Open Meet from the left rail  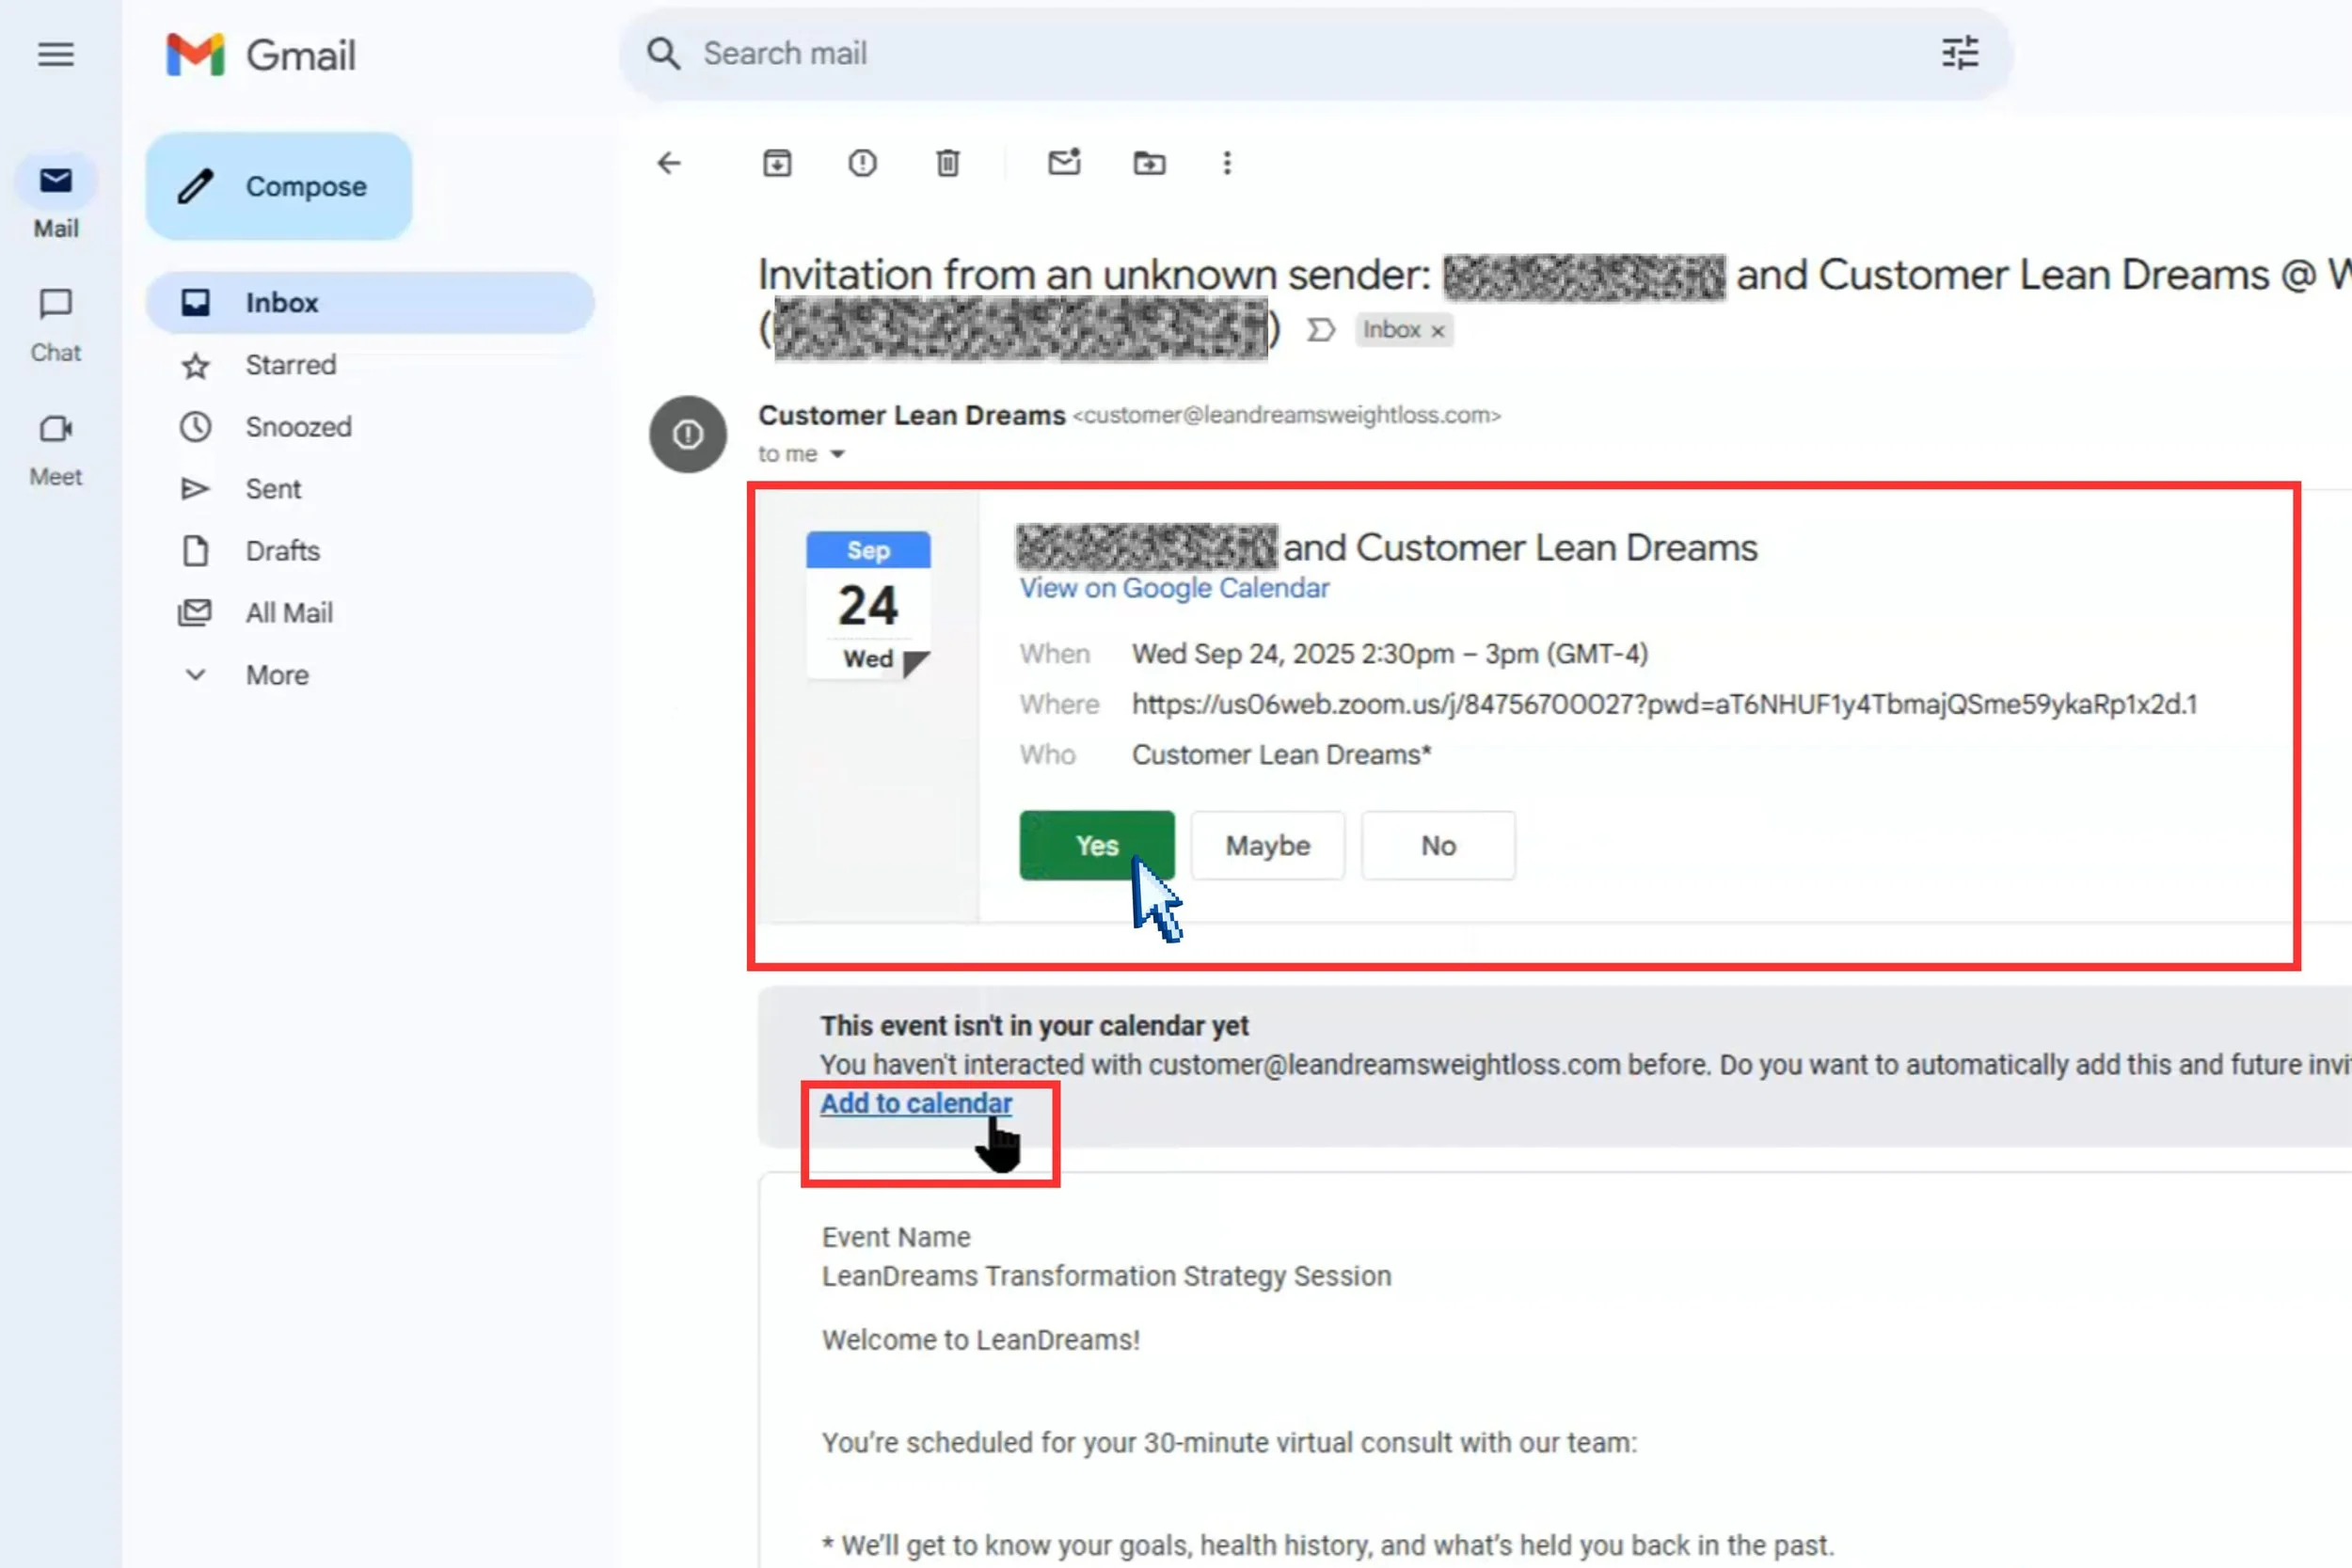click(55, 445)
